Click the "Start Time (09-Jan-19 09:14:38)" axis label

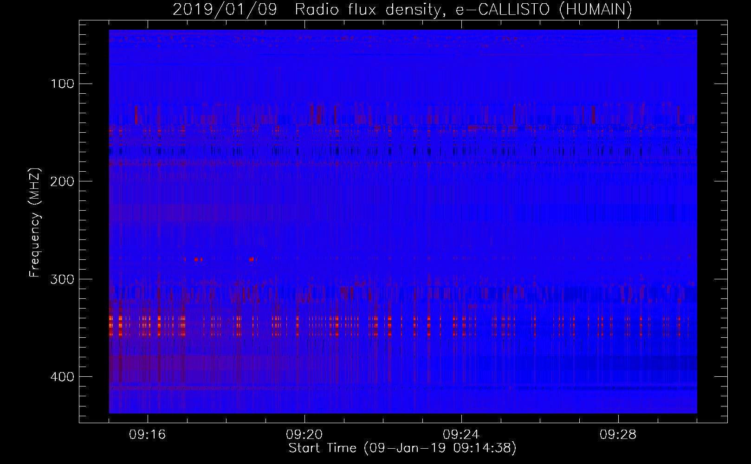click(x=402, y=448)
